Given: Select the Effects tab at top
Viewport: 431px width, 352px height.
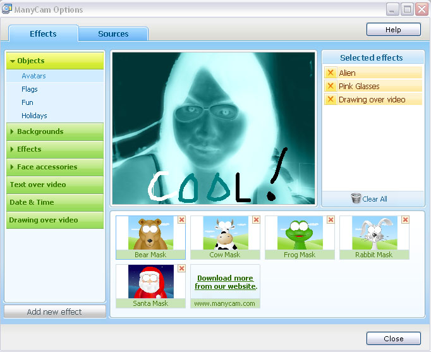Looking at the screenshot, I should point(43,33).
